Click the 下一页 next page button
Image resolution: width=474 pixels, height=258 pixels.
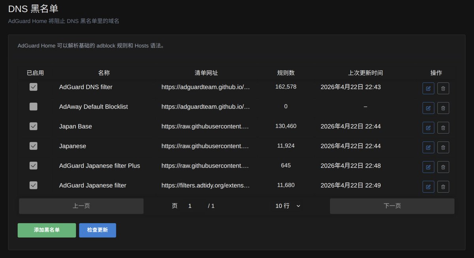point(392,206)
